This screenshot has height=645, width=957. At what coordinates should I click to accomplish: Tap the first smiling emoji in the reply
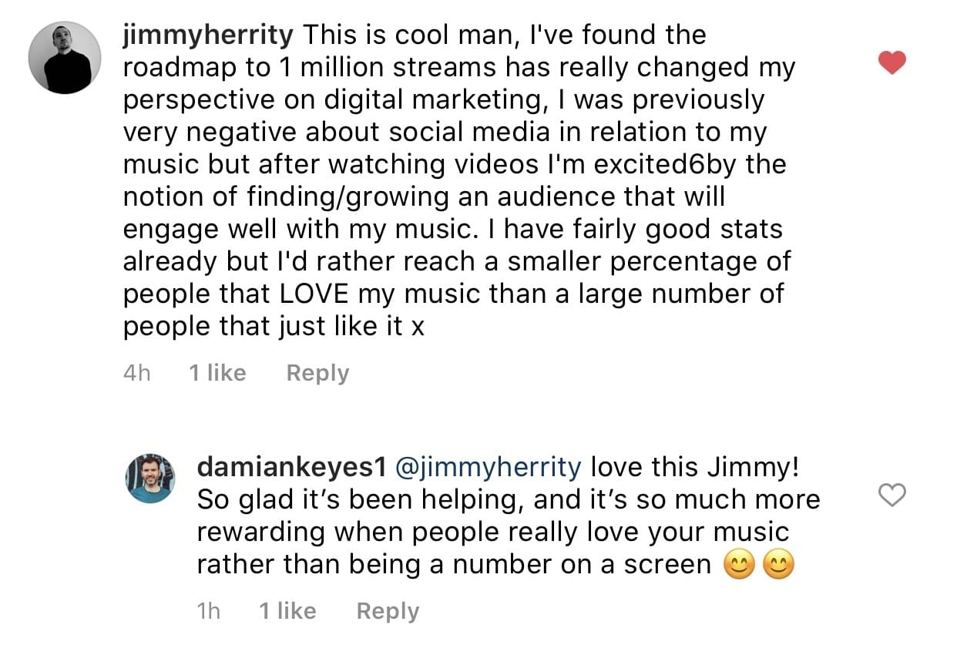coord(738,566)
